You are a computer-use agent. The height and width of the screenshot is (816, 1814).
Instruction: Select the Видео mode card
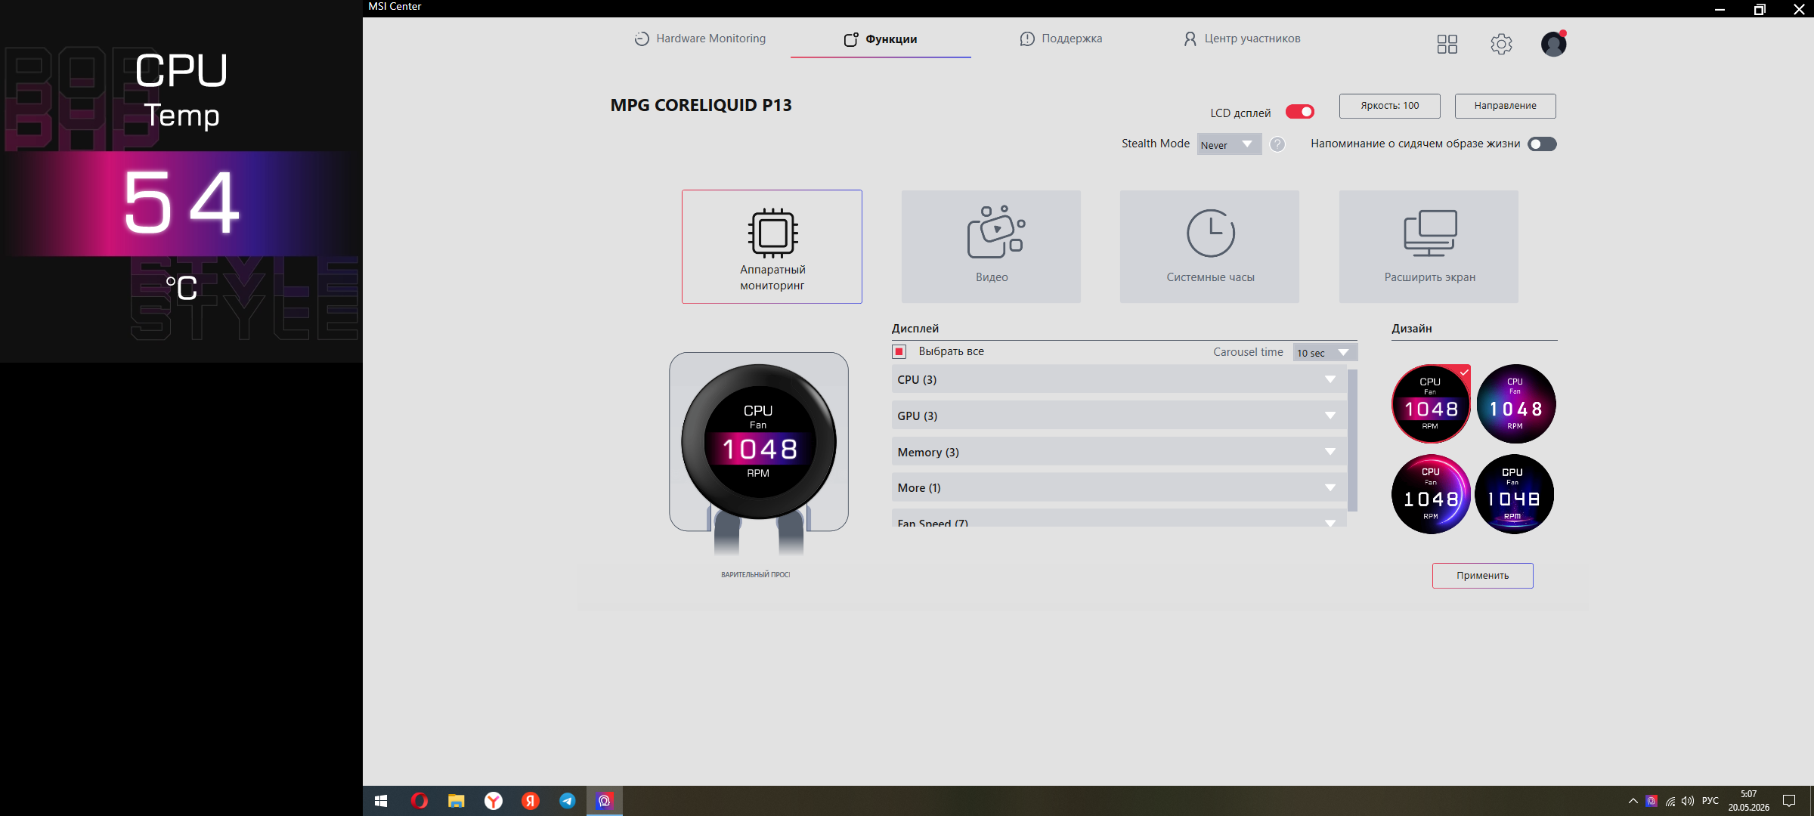click(991, 246)
